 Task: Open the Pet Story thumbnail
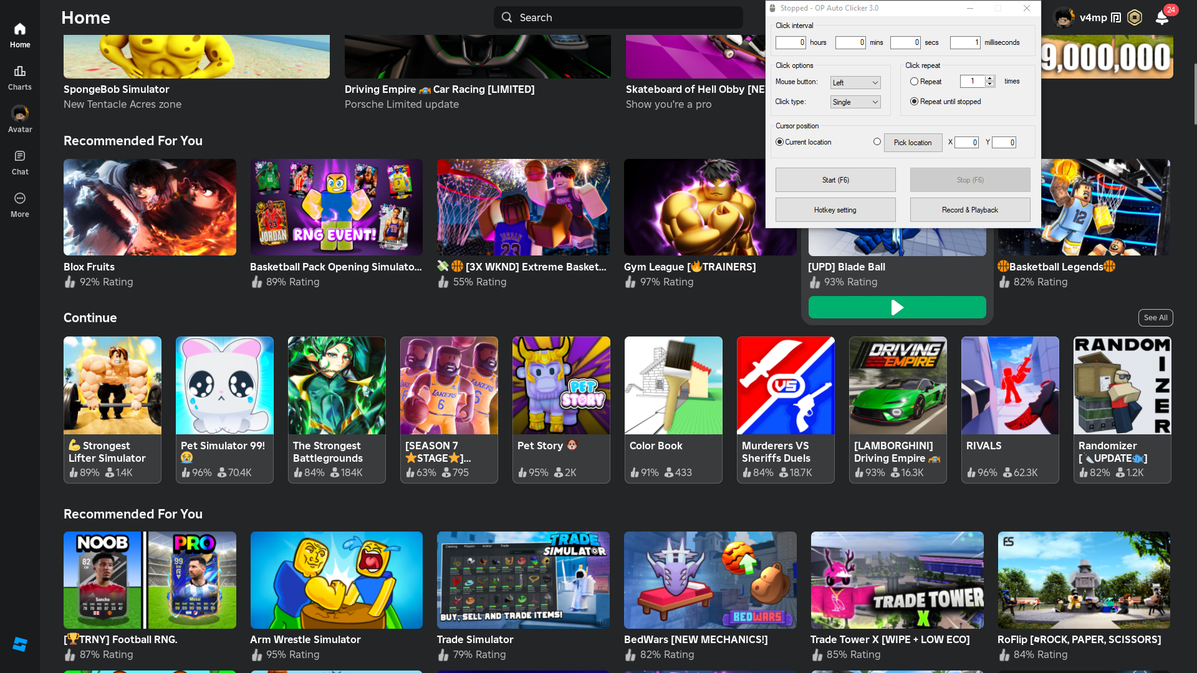click(561, 386)
